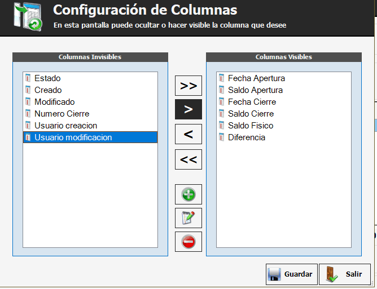Move all columns to visible (>>)
The image size is (377, 289).
coord(188,86)
